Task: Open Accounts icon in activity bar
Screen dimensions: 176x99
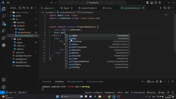Action: click(4, 80)
